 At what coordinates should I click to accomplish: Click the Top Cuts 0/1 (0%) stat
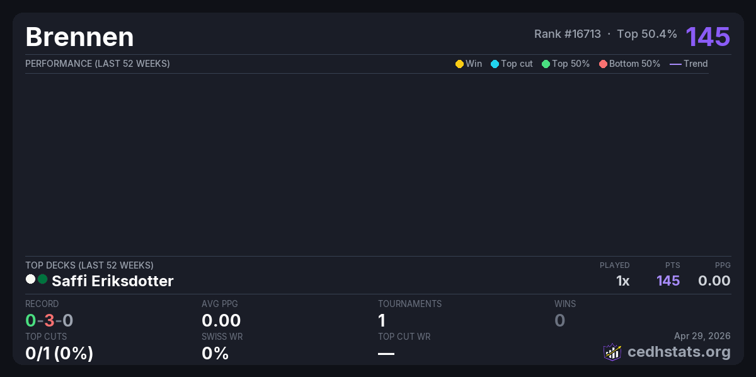pos(59,354)
